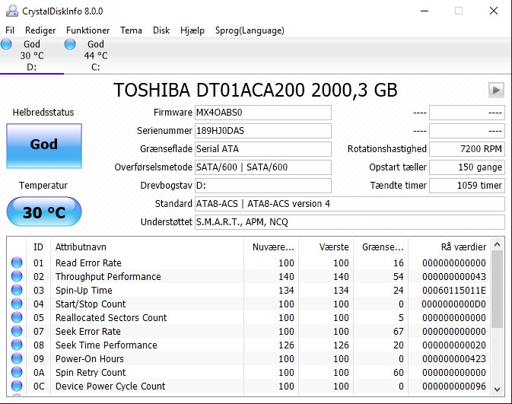Open the Fil menu
Viewport: 512px width, 404px height.
tap(10, 30)
